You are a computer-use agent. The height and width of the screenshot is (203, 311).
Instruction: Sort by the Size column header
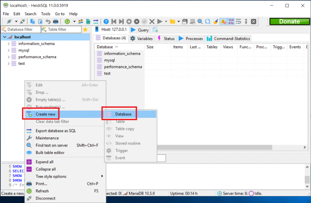(x=158, y=47)
